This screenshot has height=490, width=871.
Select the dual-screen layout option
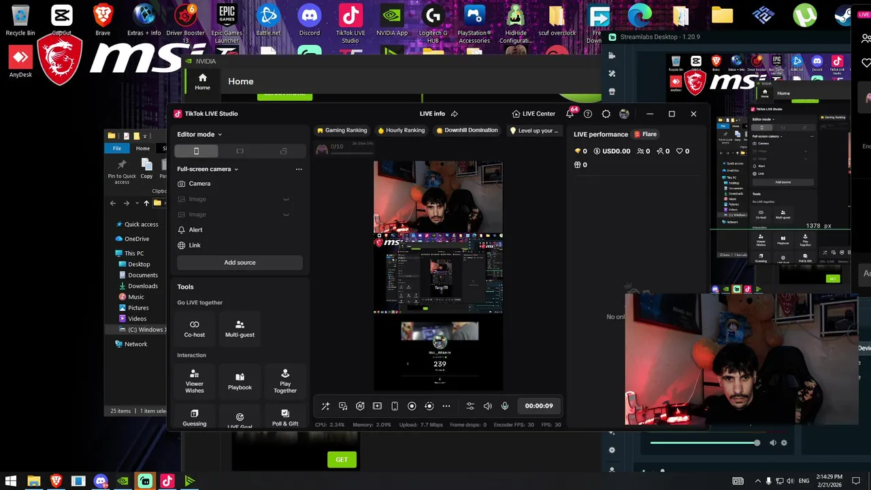tap(283, 151)
